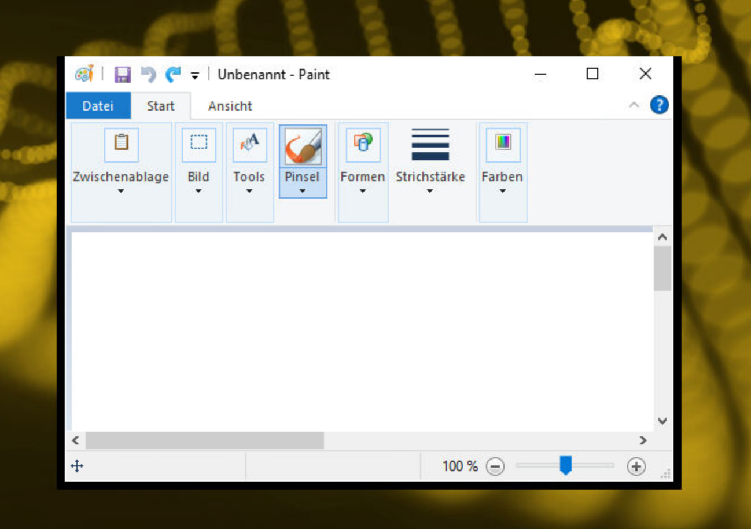Click the zoom slider handle
This screenshot has width=751, height=529.
tap(565, 465)
